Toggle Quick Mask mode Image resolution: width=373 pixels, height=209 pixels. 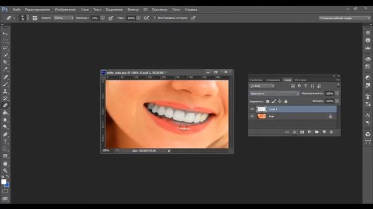[5, 191]
